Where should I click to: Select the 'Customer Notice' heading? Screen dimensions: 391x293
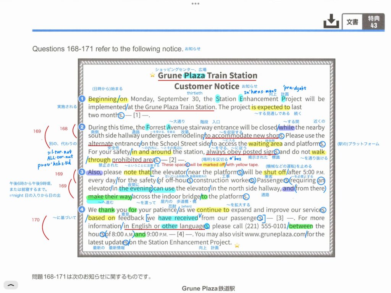207,86
